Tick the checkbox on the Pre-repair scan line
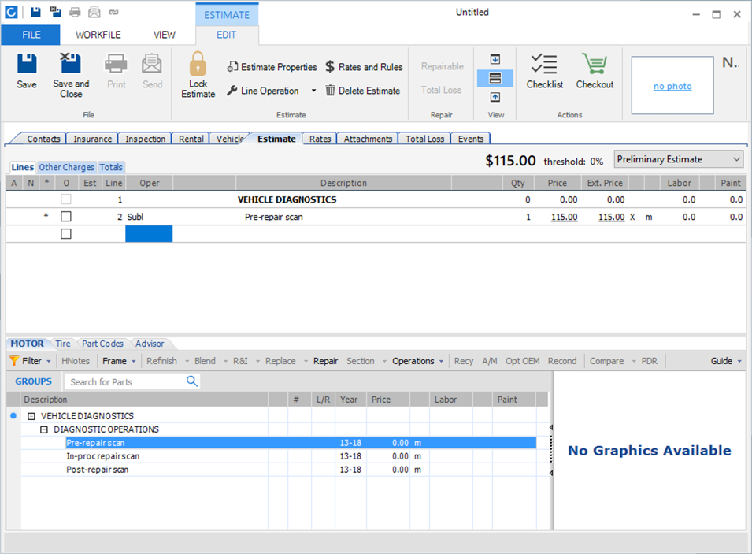 point(66,217)
